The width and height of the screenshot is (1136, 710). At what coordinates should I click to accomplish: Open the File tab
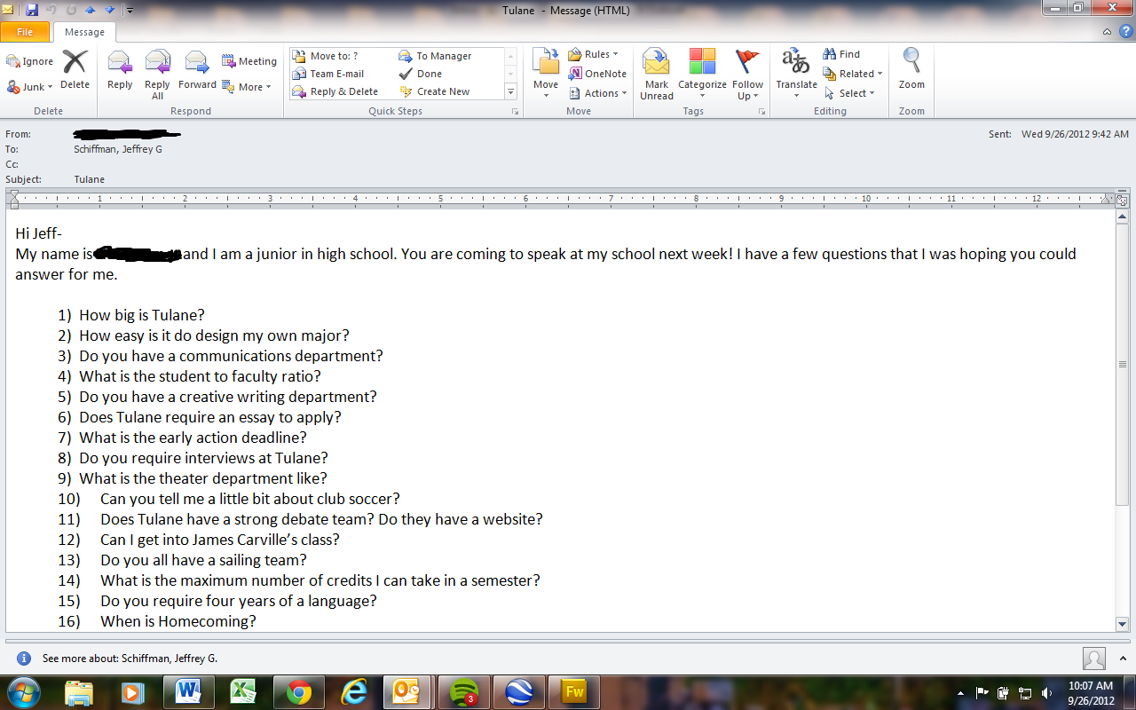coord(25,32)
